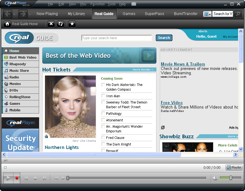
Task: Open the Favorites menu
Action: click(x=97, y=4)
